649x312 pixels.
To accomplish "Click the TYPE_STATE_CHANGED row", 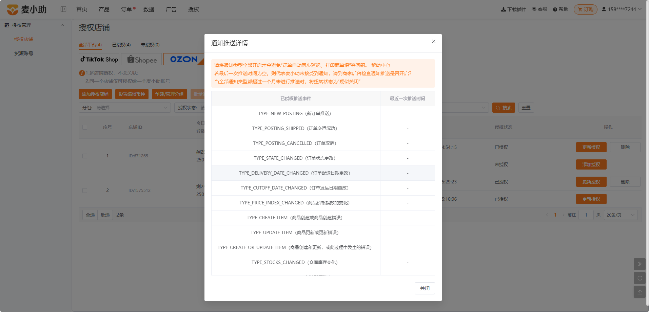I will pyautogui.click(x=323, y=158).
